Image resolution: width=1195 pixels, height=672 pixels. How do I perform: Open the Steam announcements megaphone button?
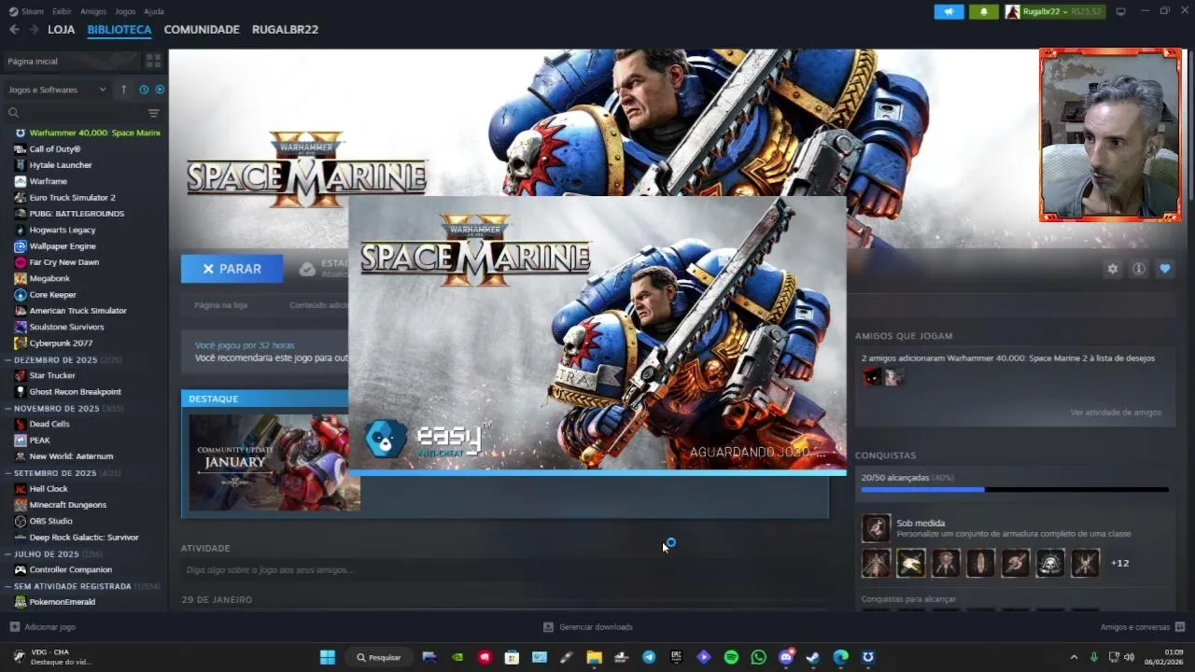(949, 11)
